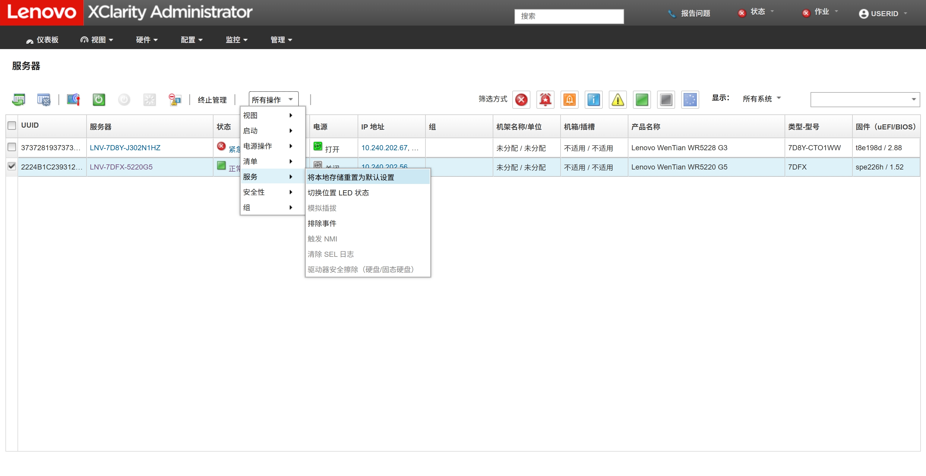Filter by green normal status swatch
The width and height of the screenshot is (926, 476).
[641, 99]
